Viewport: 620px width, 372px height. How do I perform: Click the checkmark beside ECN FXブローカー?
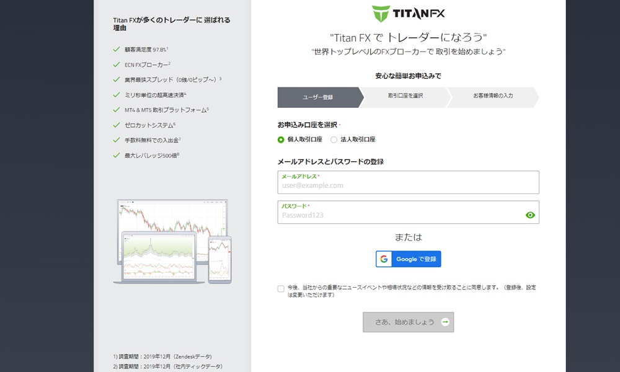[x=116, y=64]
